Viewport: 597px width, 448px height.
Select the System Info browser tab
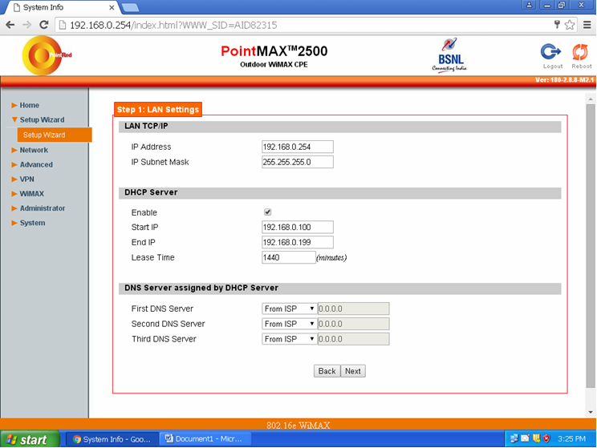61,7
